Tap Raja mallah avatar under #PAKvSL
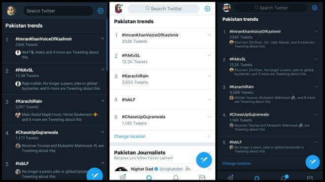Screen dimensions: 325x182 (18, 84)
